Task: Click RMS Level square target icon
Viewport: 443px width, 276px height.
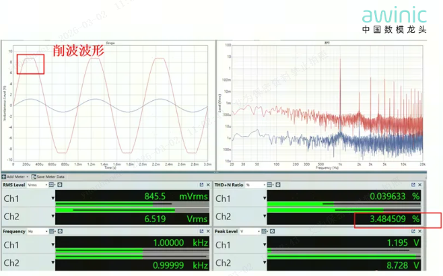Action: [60, 185]
